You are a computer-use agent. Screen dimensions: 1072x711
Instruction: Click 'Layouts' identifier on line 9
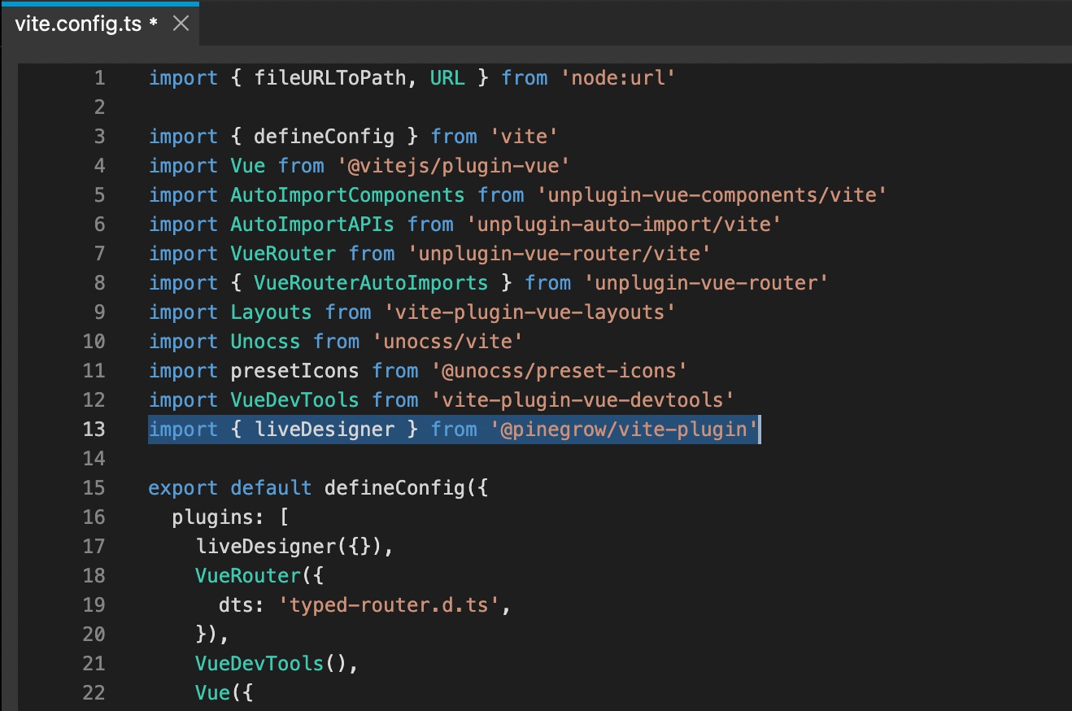tap(271, 312)
